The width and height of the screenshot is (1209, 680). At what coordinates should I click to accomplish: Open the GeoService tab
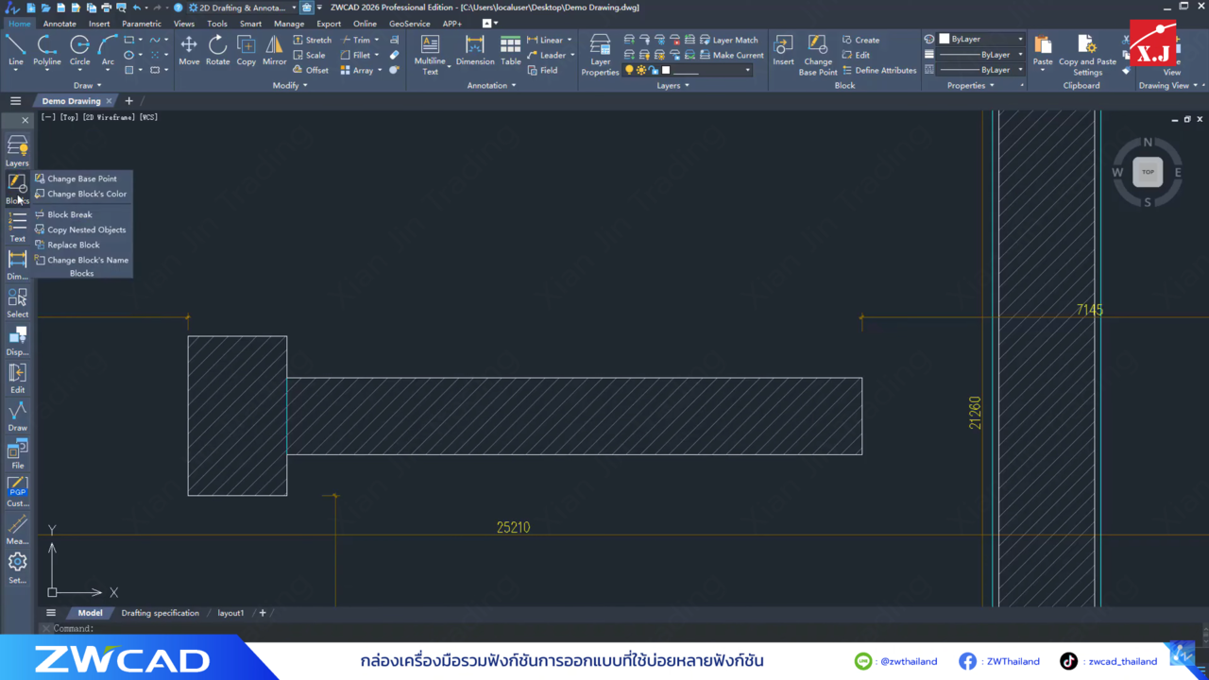[x=410, y=24]
